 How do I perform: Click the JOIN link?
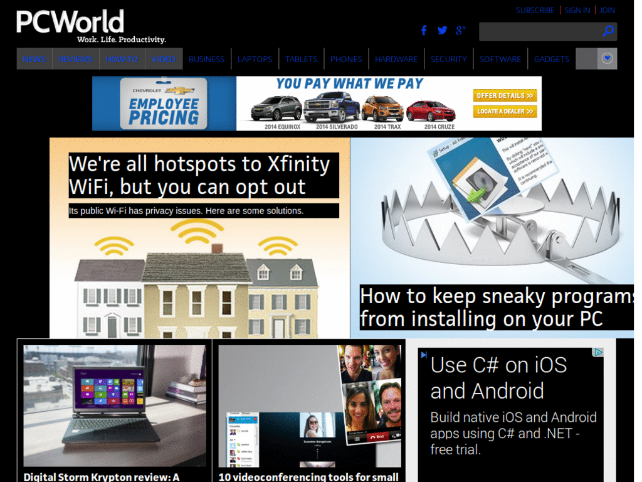(x=606, y=10)
